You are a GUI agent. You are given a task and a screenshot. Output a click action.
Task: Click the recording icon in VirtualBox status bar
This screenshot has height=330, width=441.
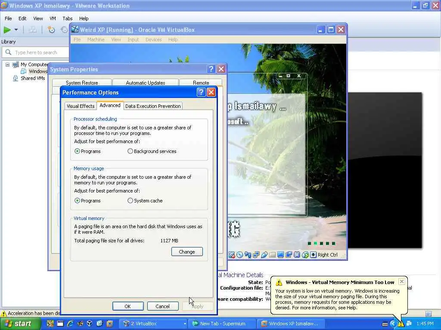[x=289, y=255]
